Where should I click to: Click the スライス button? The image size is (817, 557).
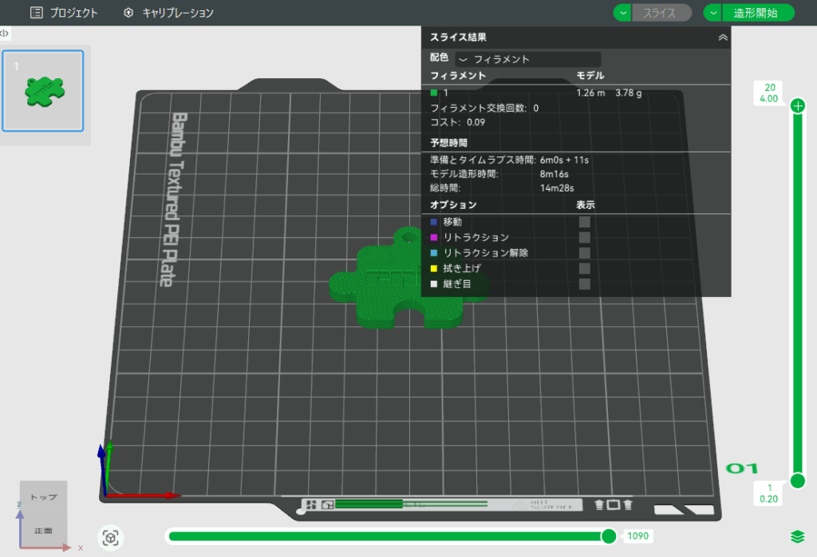click(660, 13)
